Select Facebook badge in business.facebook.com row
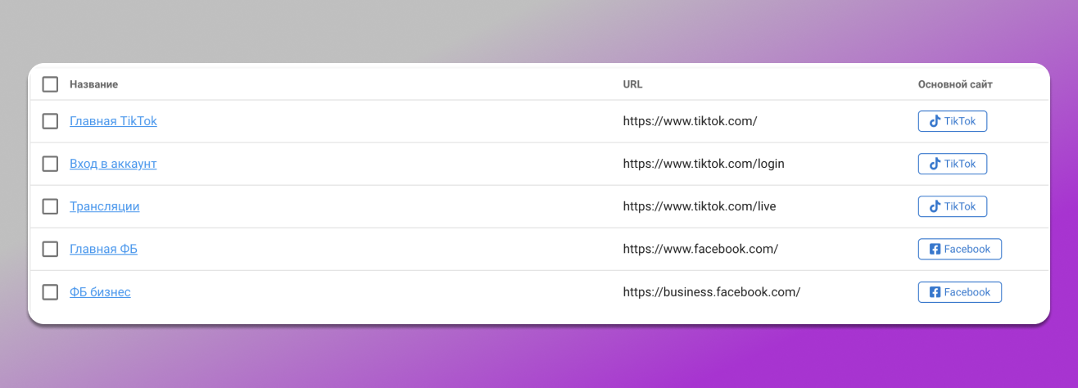The height and width of the screenshot is (388, 1078). click(x=959, y=292)
